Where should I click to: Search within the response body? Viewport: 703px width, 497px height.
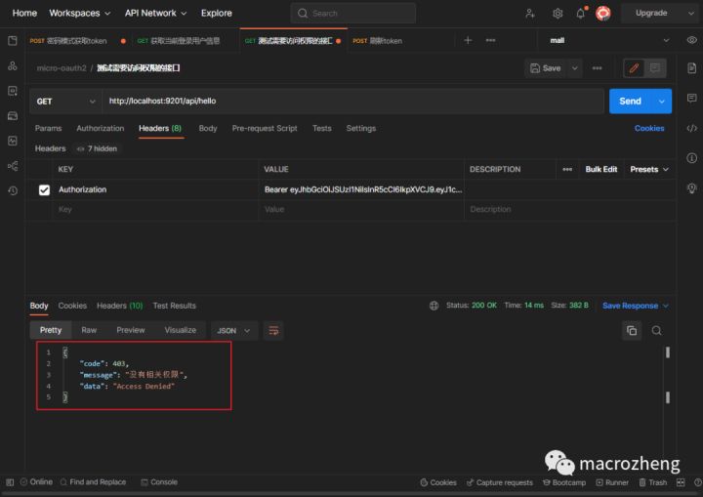tap(656, 331)
